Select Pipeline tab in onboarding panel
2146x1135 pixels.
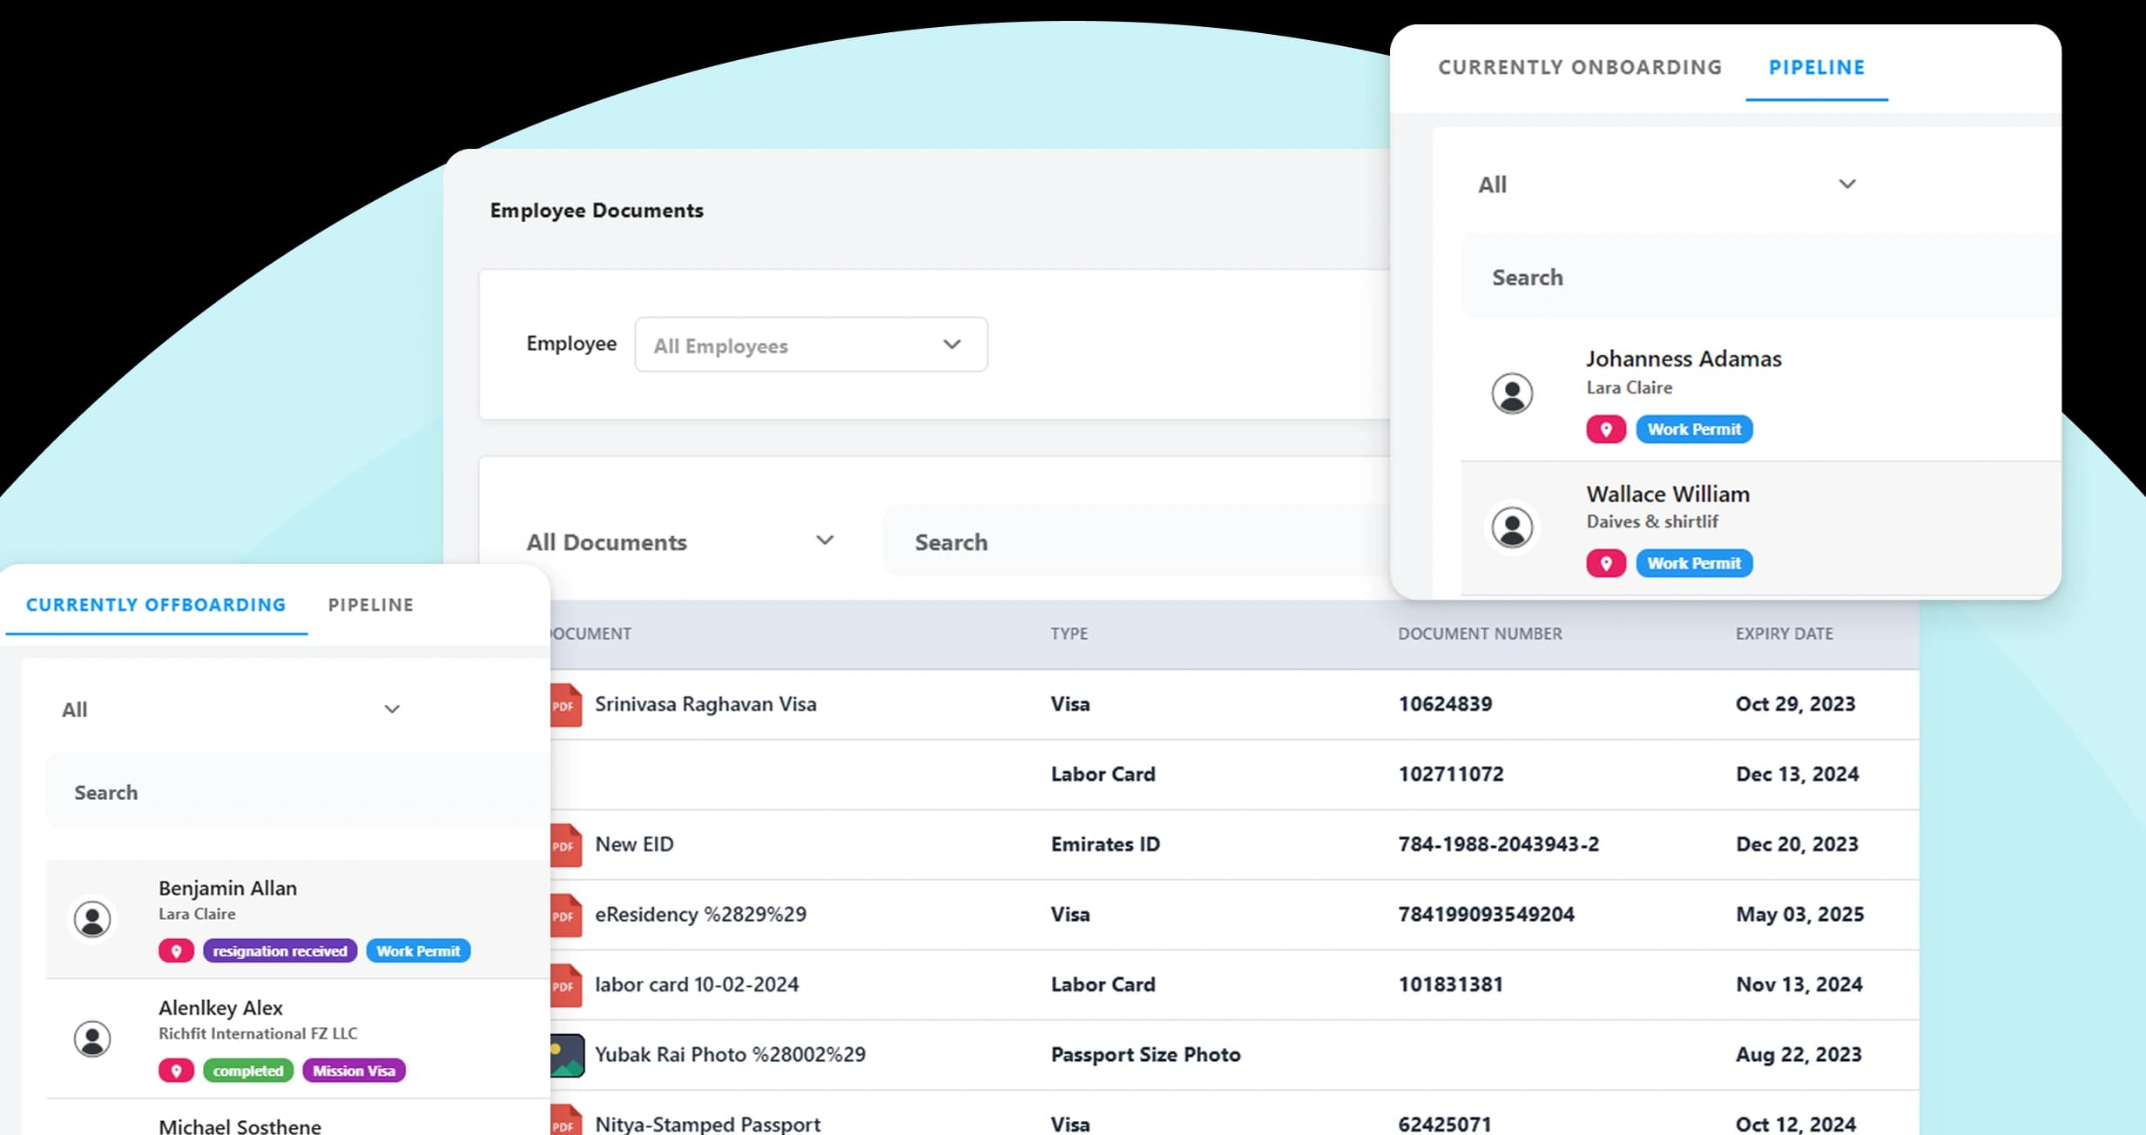tap(1817, 67)
